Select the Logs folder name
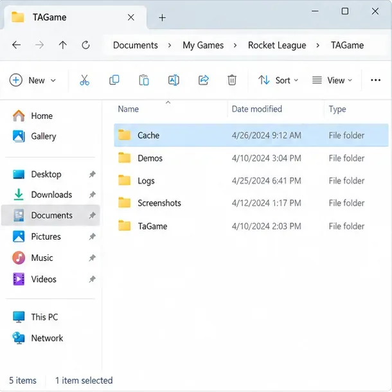392x392 pixels. click(146, 181)
